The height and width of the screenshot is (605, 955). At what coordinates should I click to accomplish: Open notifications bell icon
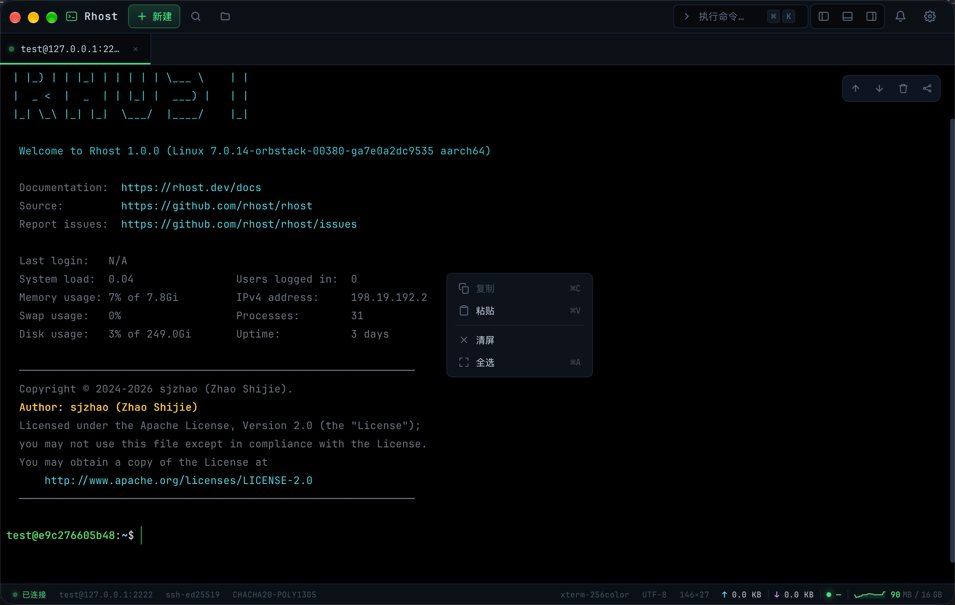pyautogui.click(x=900, y=16)
